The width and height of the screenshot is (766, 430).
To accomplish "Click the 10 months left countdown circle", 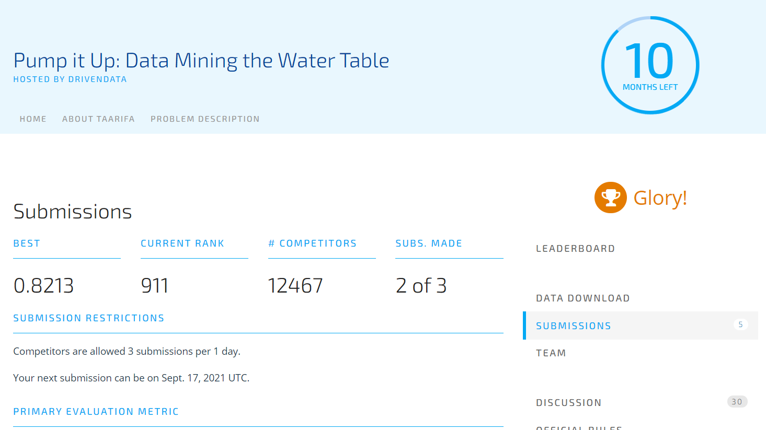I will [650, 65].
